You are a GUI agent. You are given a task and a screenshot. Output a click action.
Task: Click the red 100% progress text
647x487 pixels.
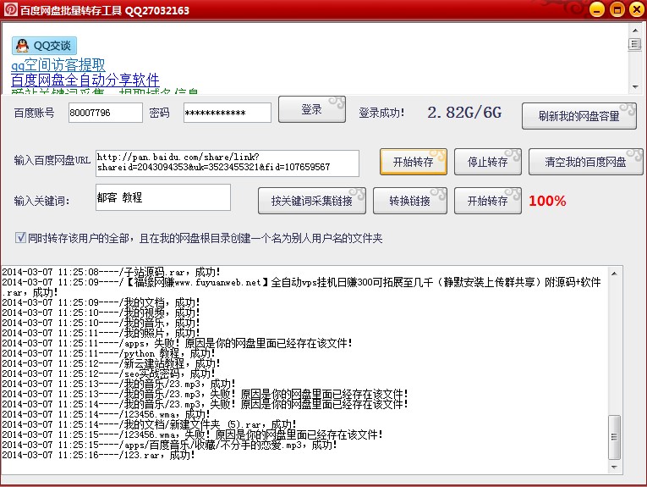547,201
